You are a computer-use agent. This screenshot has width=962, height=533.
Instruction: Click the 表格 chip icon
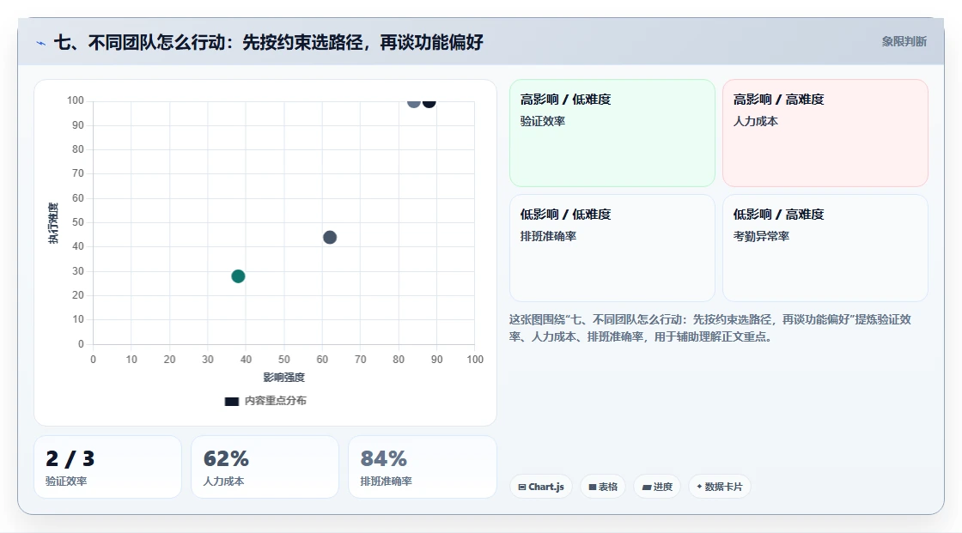point(593,487)
